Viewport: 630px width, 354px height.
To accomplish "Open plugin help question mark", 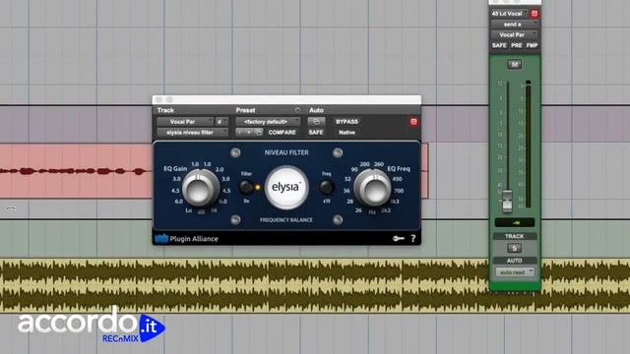I will coord(413,238).
